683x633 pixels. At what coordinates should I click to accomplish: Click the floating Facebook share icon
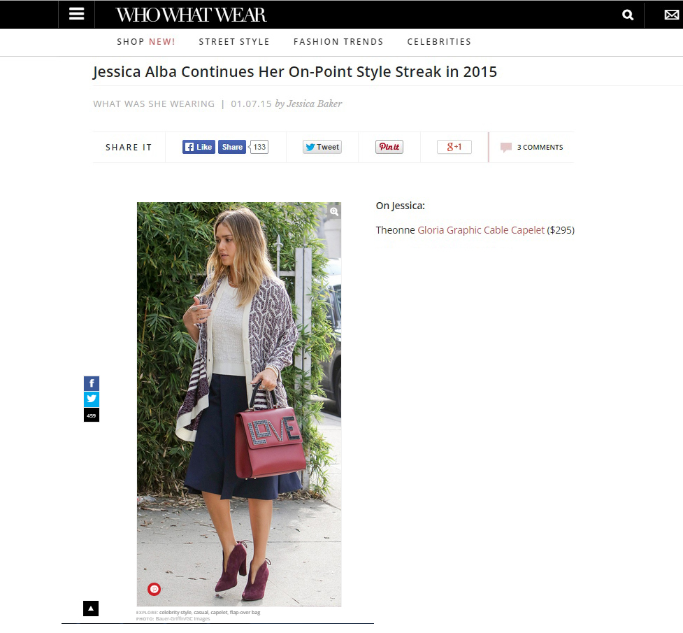point(92,383)
